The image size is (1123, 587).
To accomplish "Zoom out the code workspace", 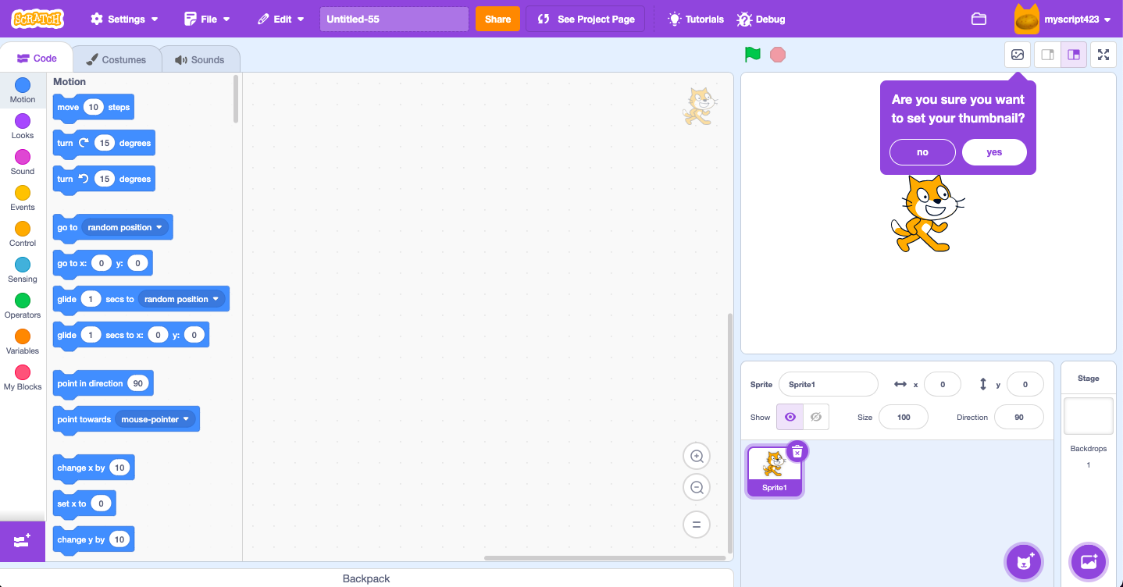I will click(x=697, y=488).
